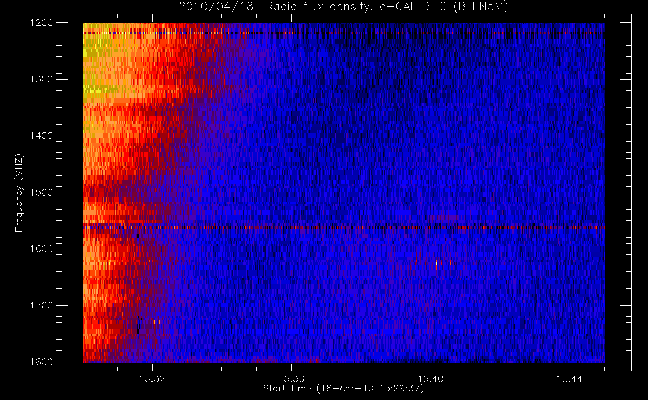Image resolution: width=648 pixels, height=400 pixels.
Task: Click the 15:36 time tick label
Action: click(x=291, y=379)
